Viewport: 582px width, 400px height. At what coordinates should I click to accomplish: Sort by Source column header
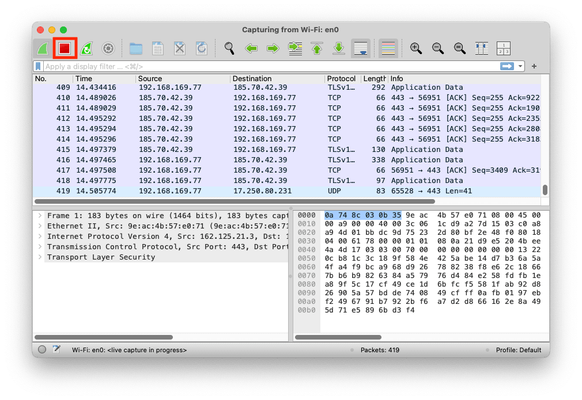click(183, 79)
